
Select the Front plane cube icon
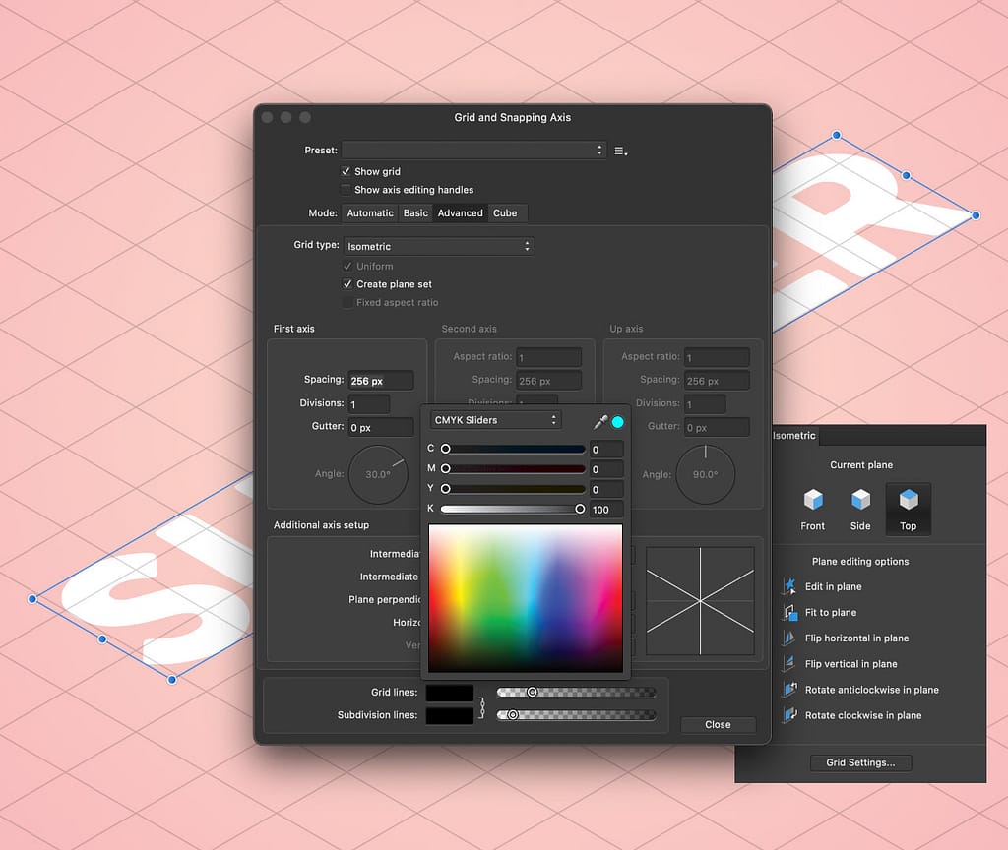pos(813,499)
